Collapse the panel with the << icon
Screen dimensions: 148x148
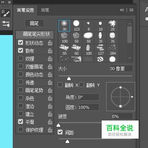122,10
